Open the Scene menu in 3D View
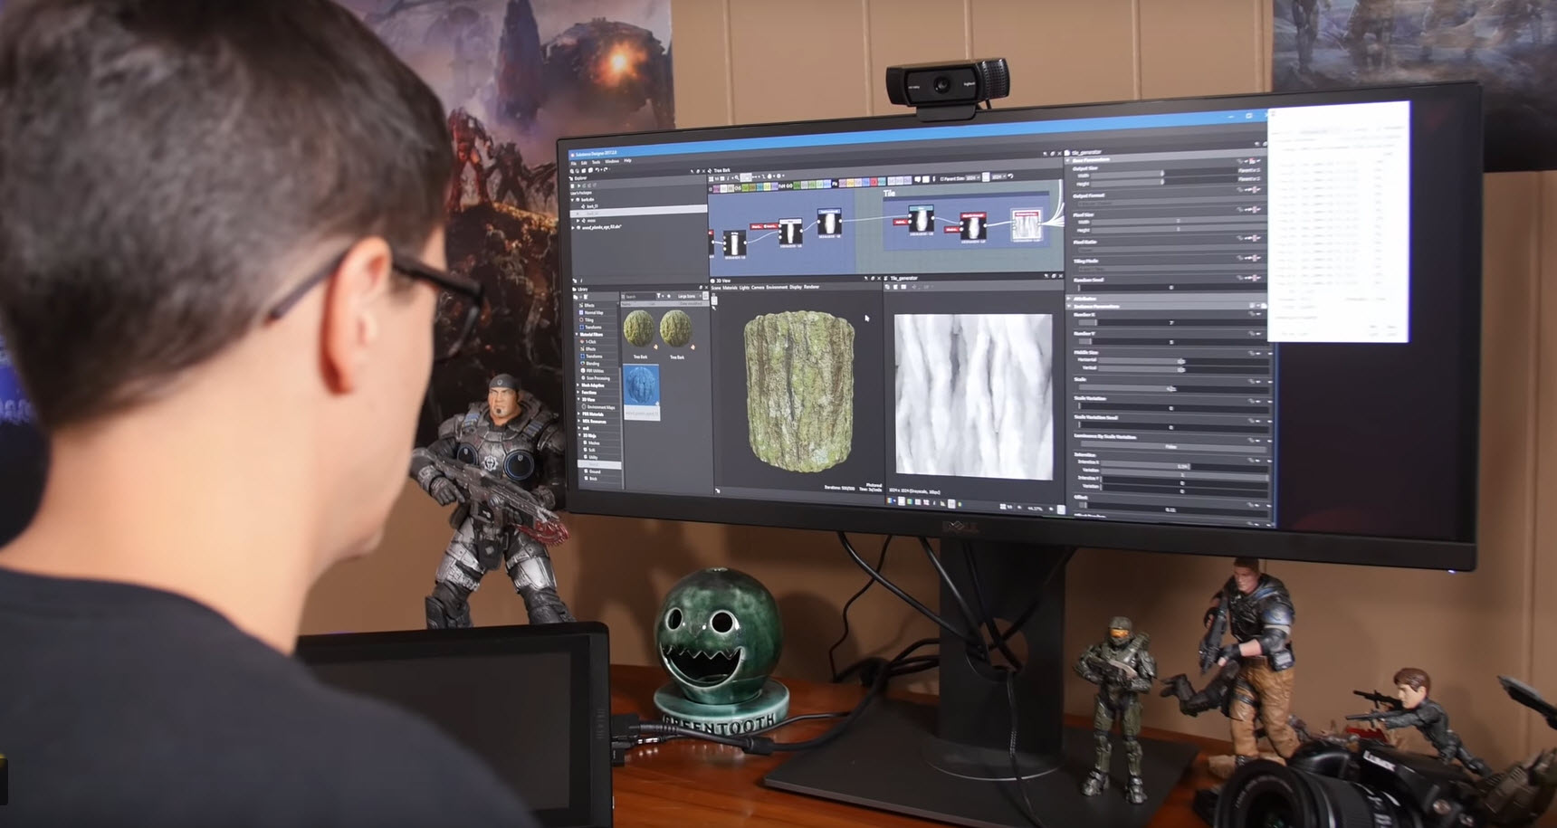Viewport: 1557px width, 828px height. [716, 288]
